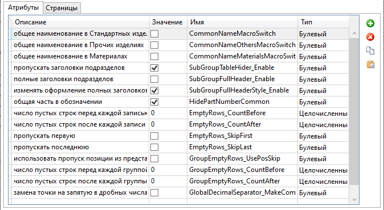The height and width of the screenshot is (210, 384).
Task: Click Булевый type of EmptyRows_SkipLast row
Action: click(323, 148)
